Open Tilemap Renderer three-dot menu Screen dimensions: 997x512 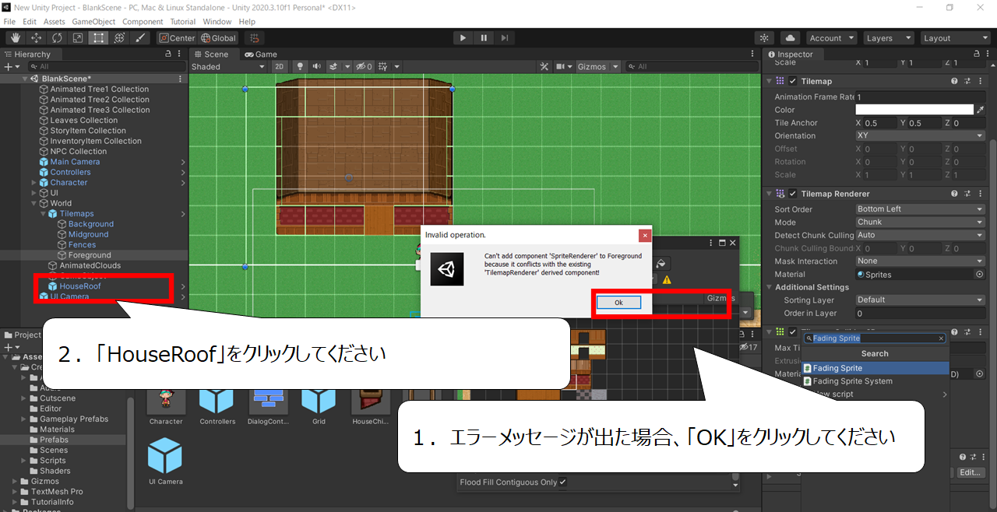click(x=980, y=193)
